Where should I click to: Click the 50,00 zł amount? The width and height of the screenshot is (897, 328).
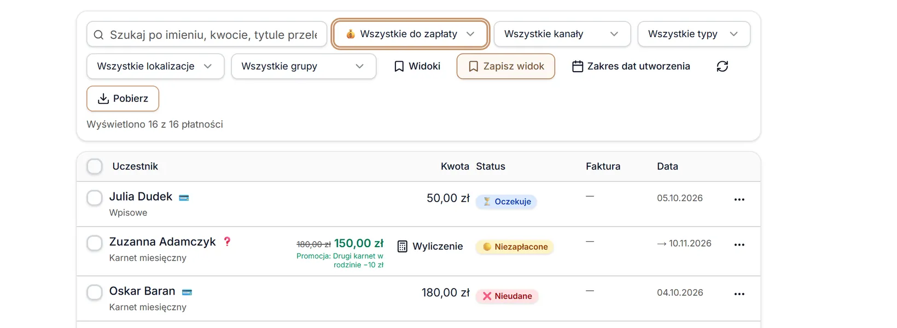tap(448, 198)
